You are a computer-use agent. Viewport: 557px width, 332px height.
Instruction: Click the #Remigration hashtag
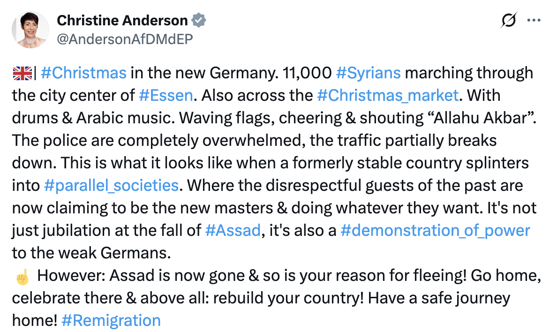[111, 320]
